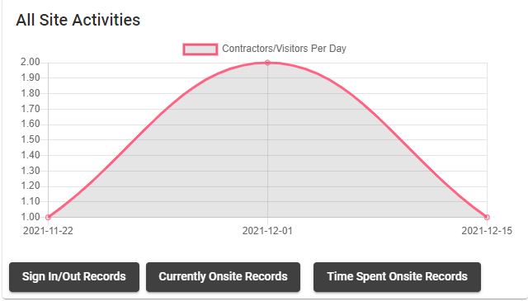The height and width of the screenshot is (301, 528).
Task: Click the 1.70 y-axis label
Action: tap(31, 109)
